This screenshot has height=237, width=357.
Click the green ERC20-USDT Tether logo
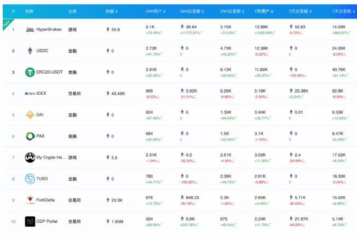30,72
